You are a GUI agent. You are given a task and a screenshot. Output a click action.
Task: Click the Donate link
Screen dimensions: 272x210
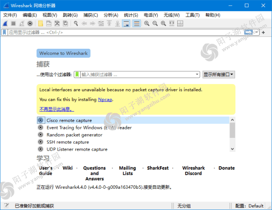pyautogui.click(x=227, y=168)
